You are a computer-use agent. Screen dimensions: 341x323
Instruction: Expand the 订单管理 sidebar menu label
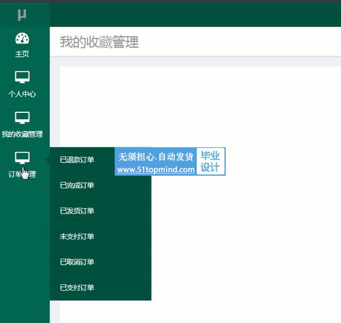pos(22,174)
